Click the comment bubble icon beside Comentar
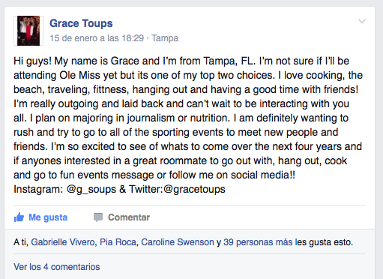Screen dimensions: 383x279 tap(98, 217)
